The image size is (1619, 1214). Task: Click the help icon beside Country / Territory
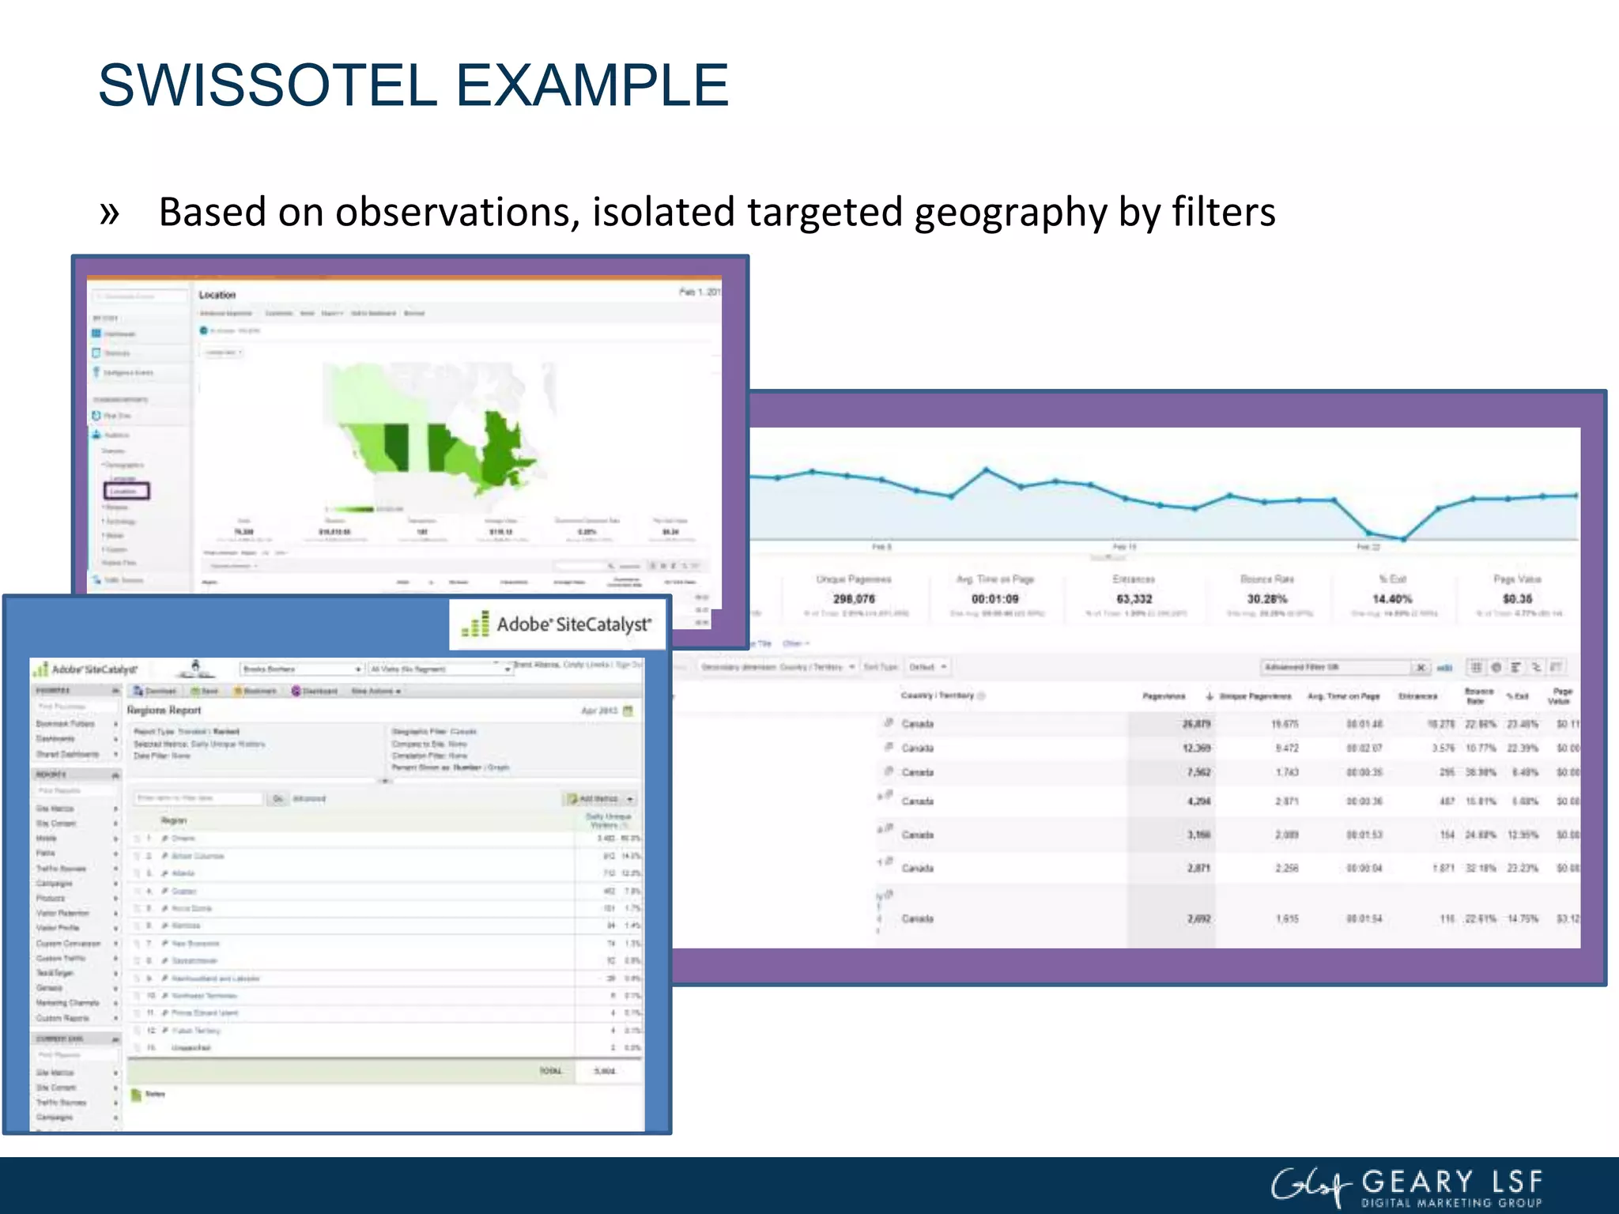(x=981, y=696)
